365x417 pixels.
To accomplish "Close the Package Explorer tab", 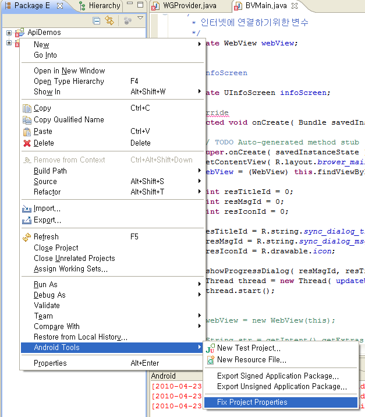I will pyautogui.click(x=61, y=6).
